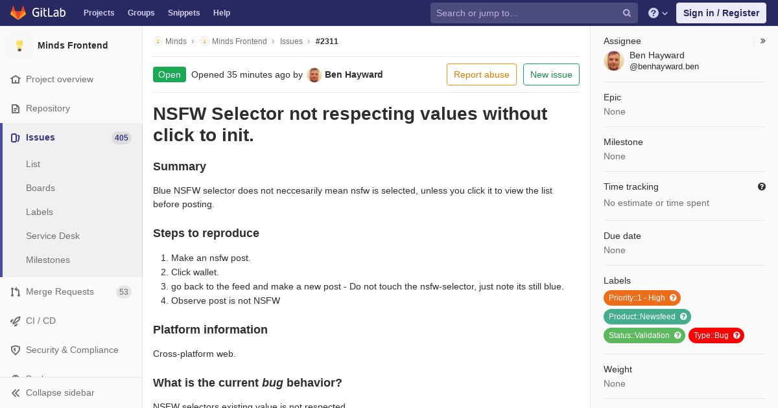Open the Service Desk sidebar item

tap(53, 236)
